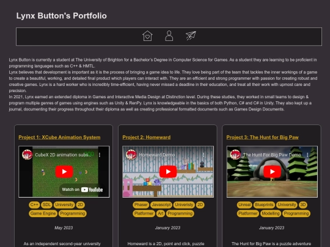Select the Modelling tag
The width and height of the screenshot is (330, 247).
271,213
